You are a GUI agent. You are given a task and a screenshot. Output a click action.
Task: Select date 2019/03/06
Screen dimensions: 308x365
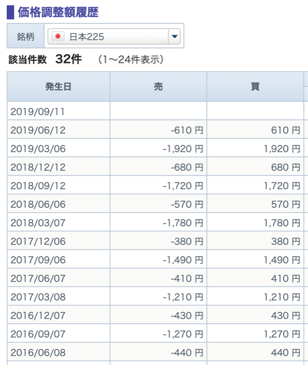pos(38,149)
